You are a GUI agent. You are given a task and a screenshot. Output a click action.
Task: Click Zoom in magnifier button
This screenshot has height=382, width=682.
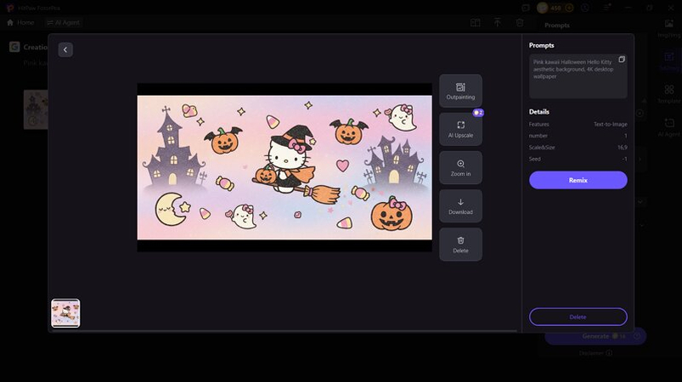pyautogui.click(x=460, y=168)
